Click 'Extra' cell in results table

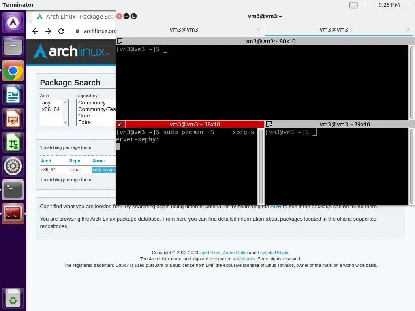(x=75, y=170)
